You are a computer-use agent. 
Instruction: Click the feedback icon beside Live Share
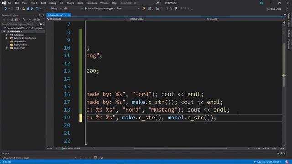pyautogui.click(x=287, y=9)
